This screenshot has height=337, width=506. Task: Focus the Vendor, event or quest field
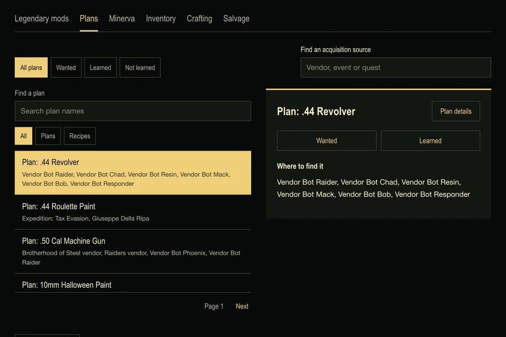[x=396, y=67]
